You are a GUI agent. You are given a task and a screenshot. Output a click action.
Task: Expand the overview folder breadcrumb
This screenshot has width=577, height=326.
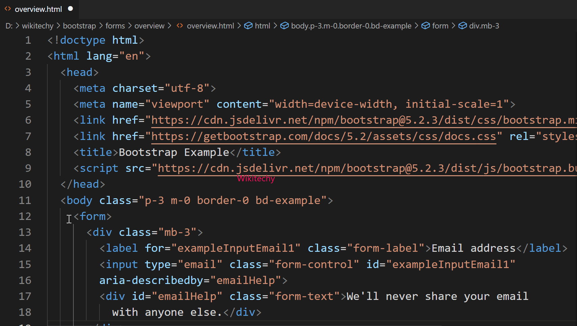point(149,25)
